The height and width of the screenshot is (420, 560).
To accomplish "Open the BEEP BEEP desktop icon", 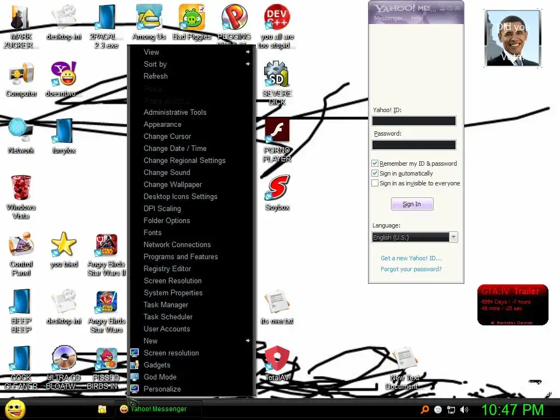I will tap(21, 311).
